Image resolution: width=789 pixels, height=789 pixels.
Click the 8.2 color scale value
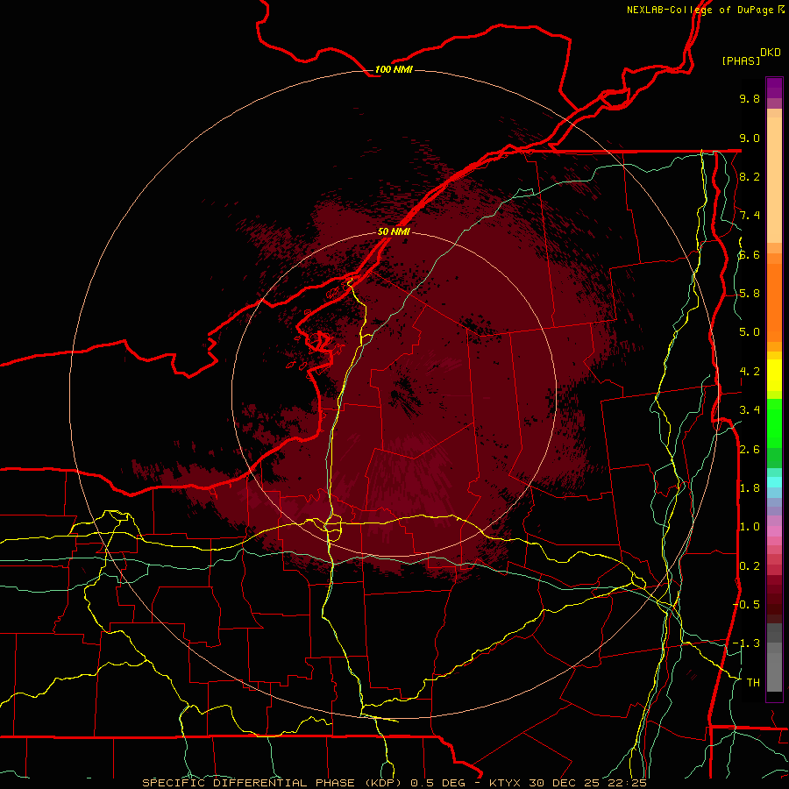pyautogui.click(x=750, y=176)
